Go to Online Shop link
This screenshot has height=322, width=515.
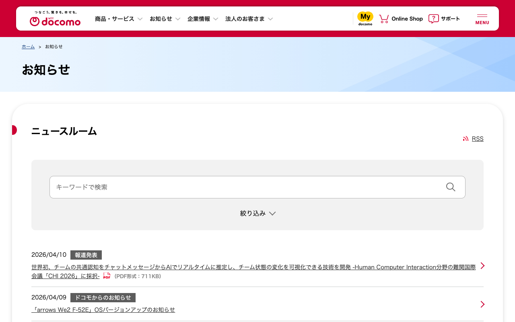click(x=407, y=19)
